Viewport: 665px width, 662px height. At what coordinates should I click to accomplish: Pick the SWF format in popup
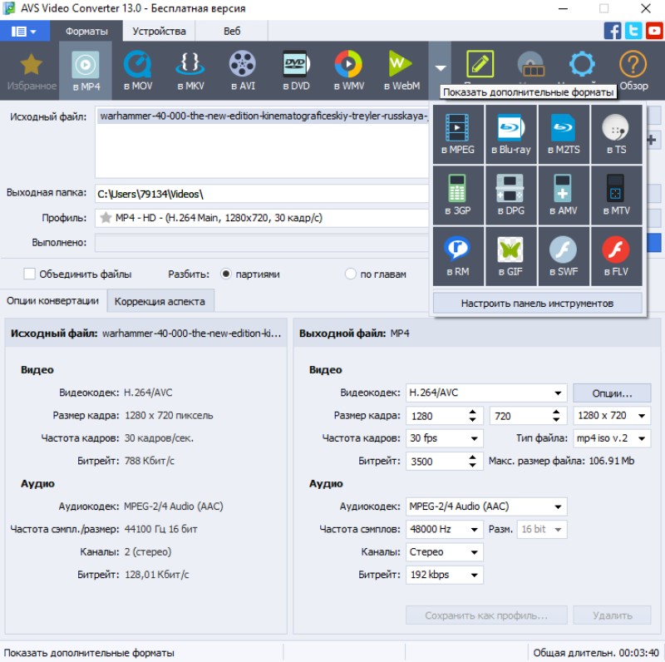pyautogui.click(x=564, y=256)
